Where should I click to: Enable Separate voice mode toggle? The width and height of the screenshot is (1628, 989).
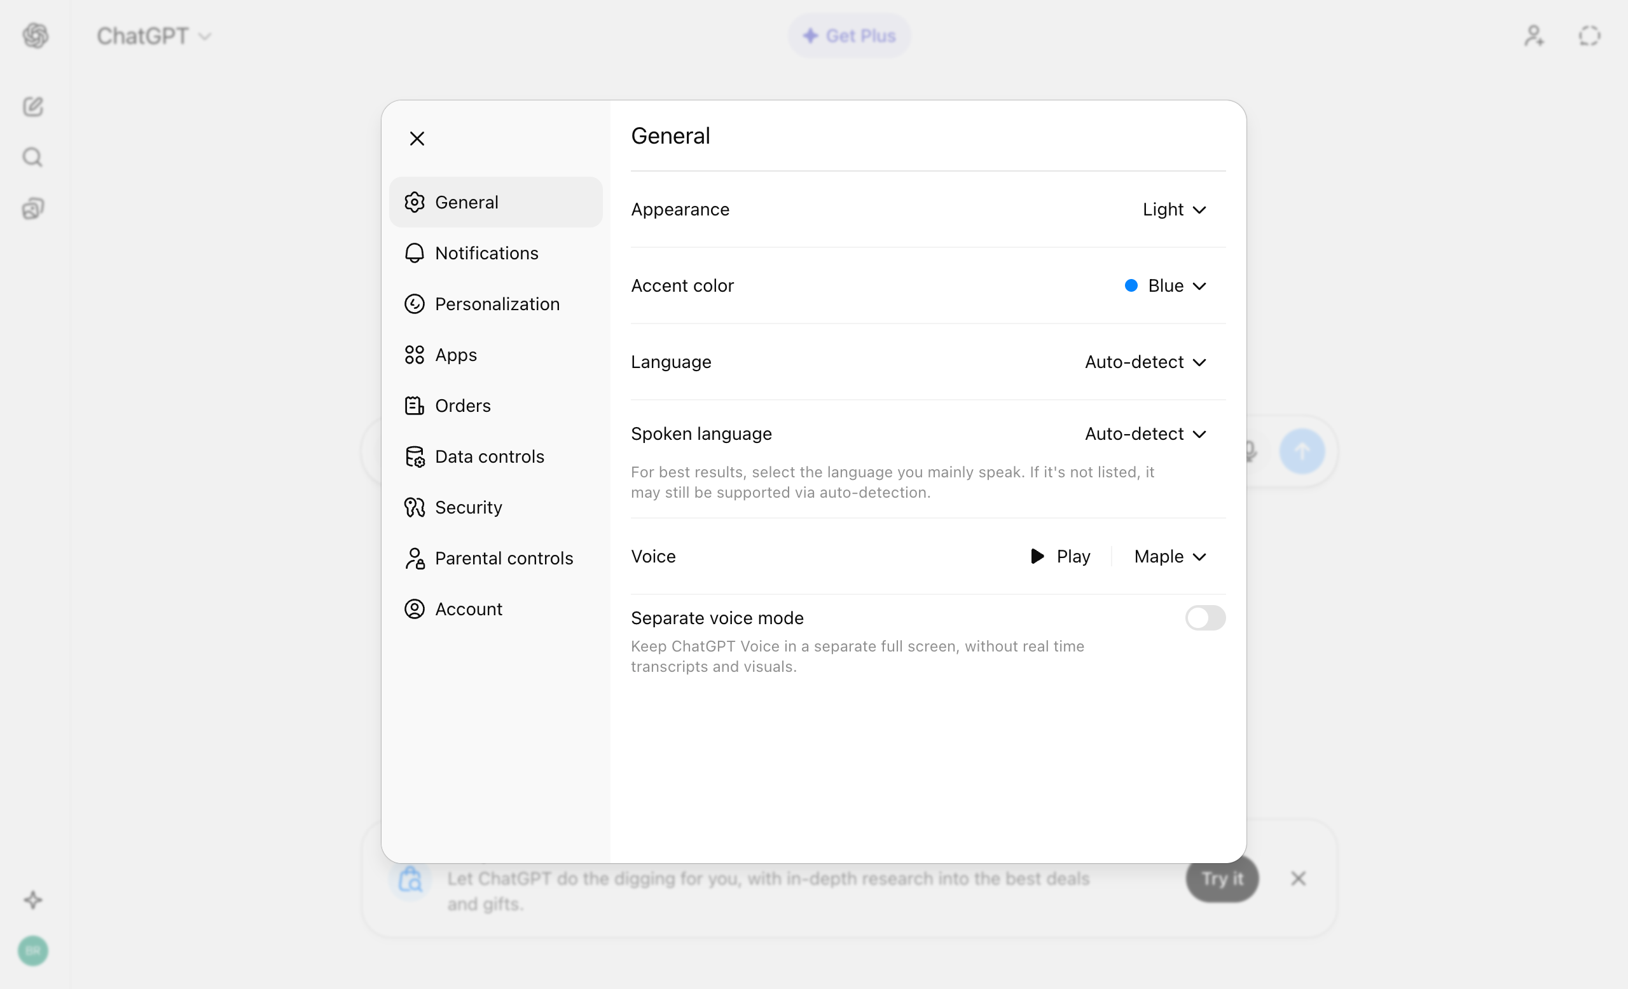[1205, 618]
